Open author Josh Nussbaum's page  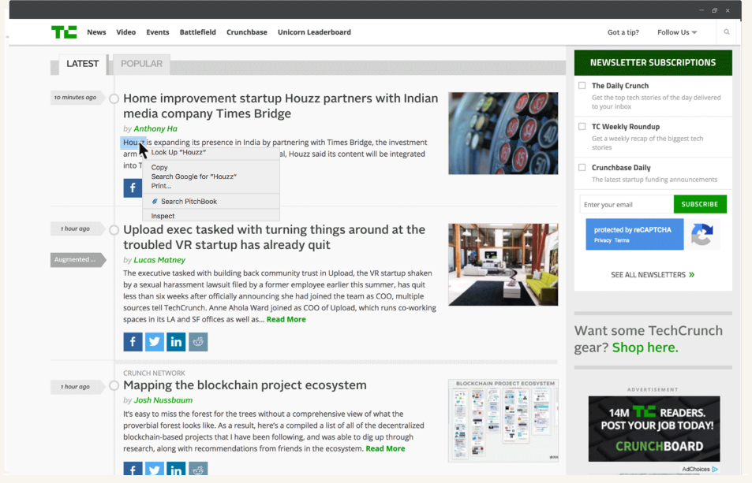(x=163, y=400)
